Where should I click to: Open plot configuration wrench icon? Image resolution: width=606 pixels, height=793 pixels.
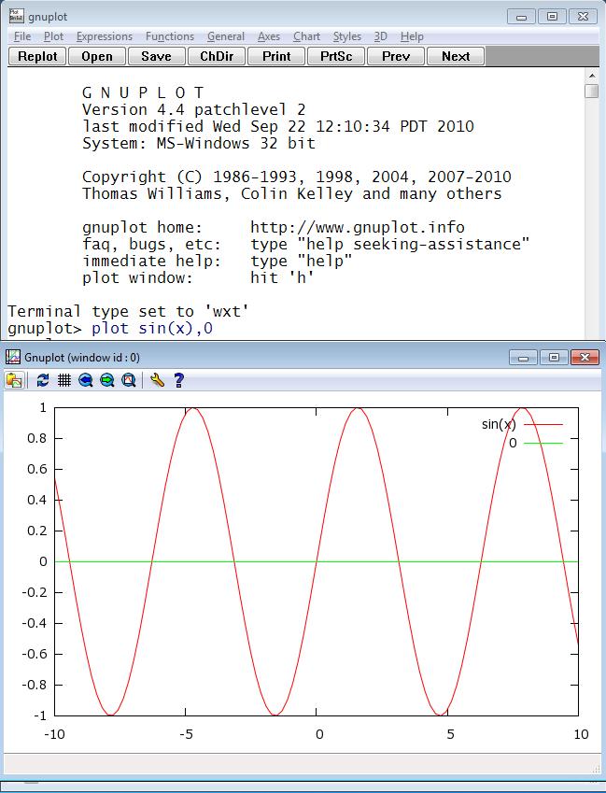pos(157,380)
